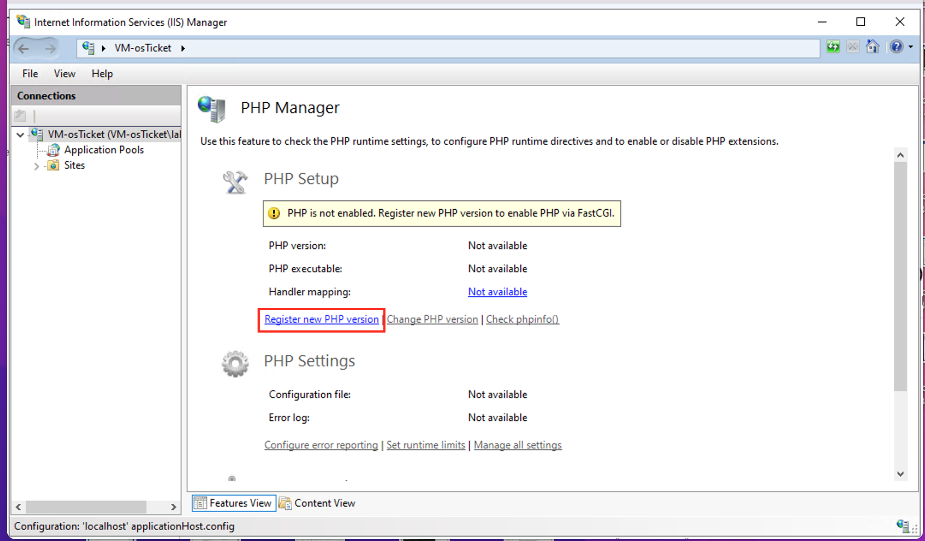Click the server icon in the address bar
This screenshot has height=541, width=925.
(x=88, y=48)
